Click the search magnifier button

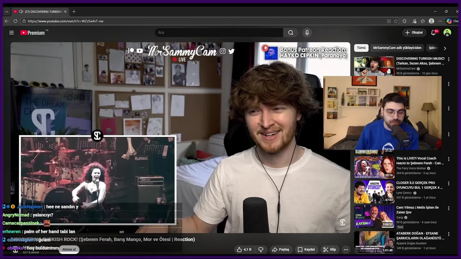pyautogui.click(x=291, y=33)
